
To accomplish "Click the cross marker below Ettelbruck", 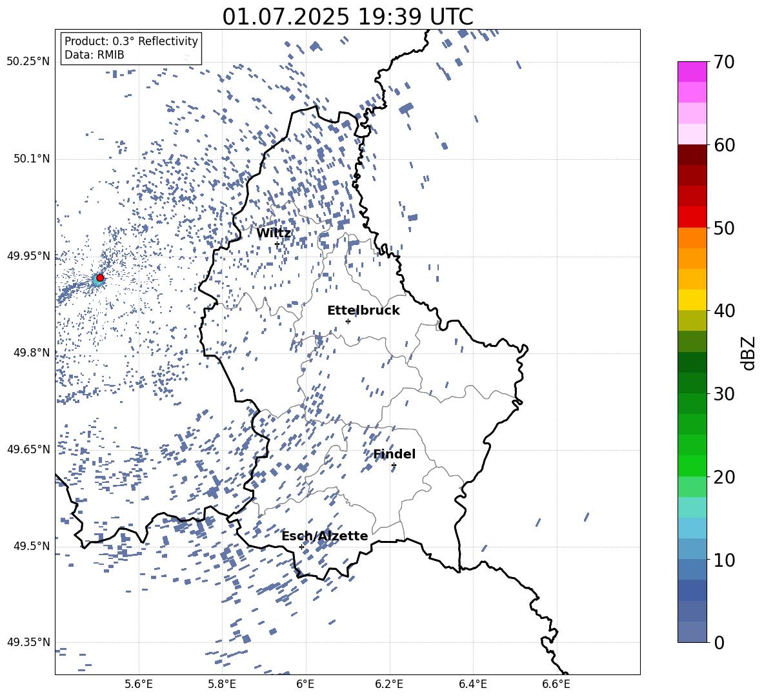I will coord(348,321).
